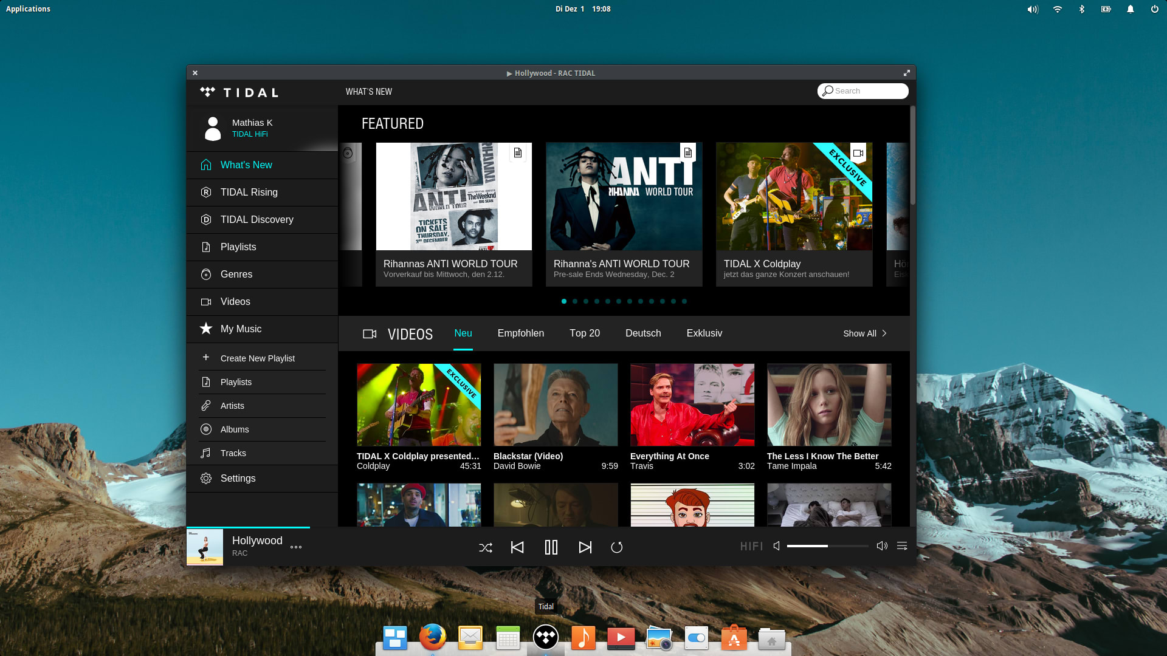Enable shuffle playback
The image size is (1167, 656).
485,547
